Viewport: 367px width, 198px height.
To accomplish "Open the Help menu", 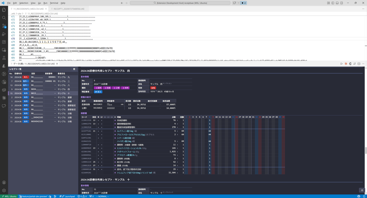I will click(63, 3).
